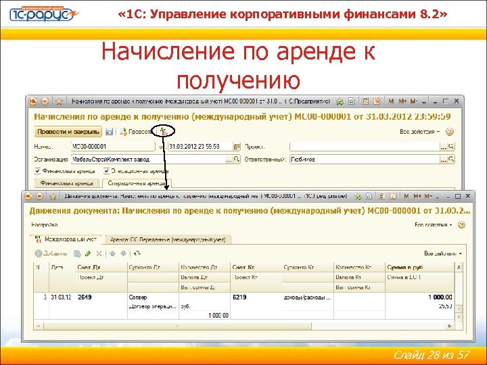Click the Номер input field MC00-000001
Viewport: 487px width, 365px height.
(x=113, y=147)
